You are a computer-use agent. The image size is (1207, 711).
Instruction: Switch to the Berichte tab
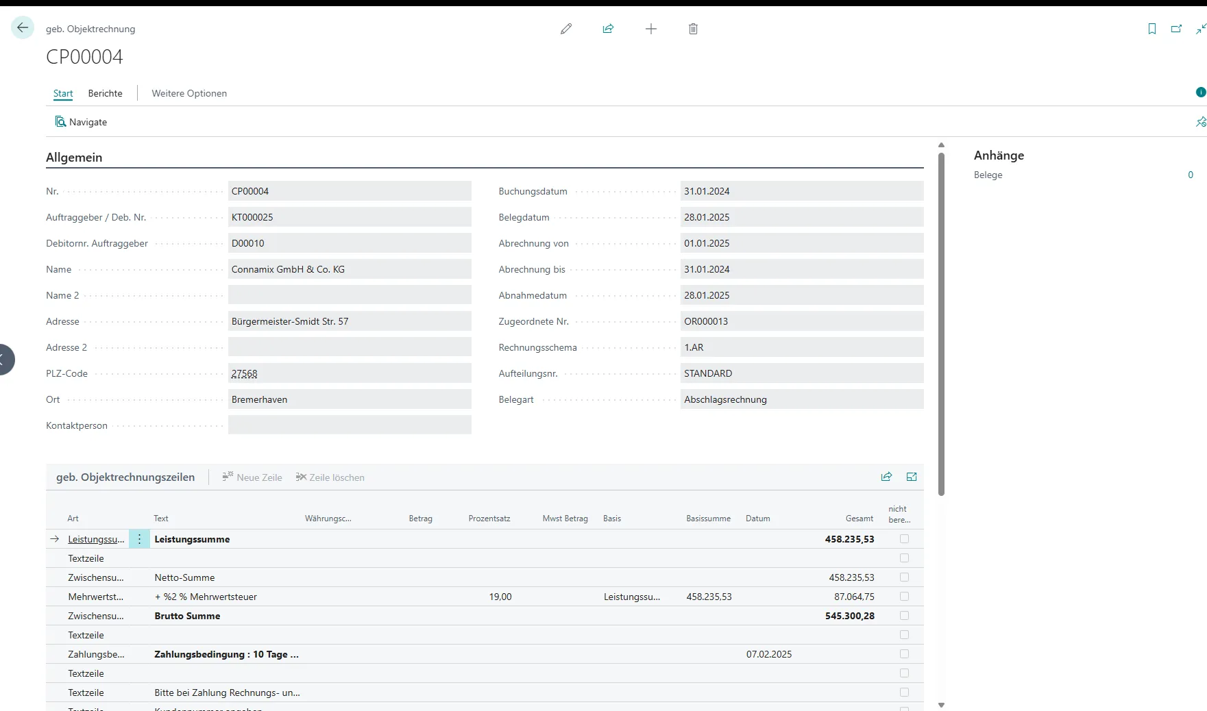(105, 93)
